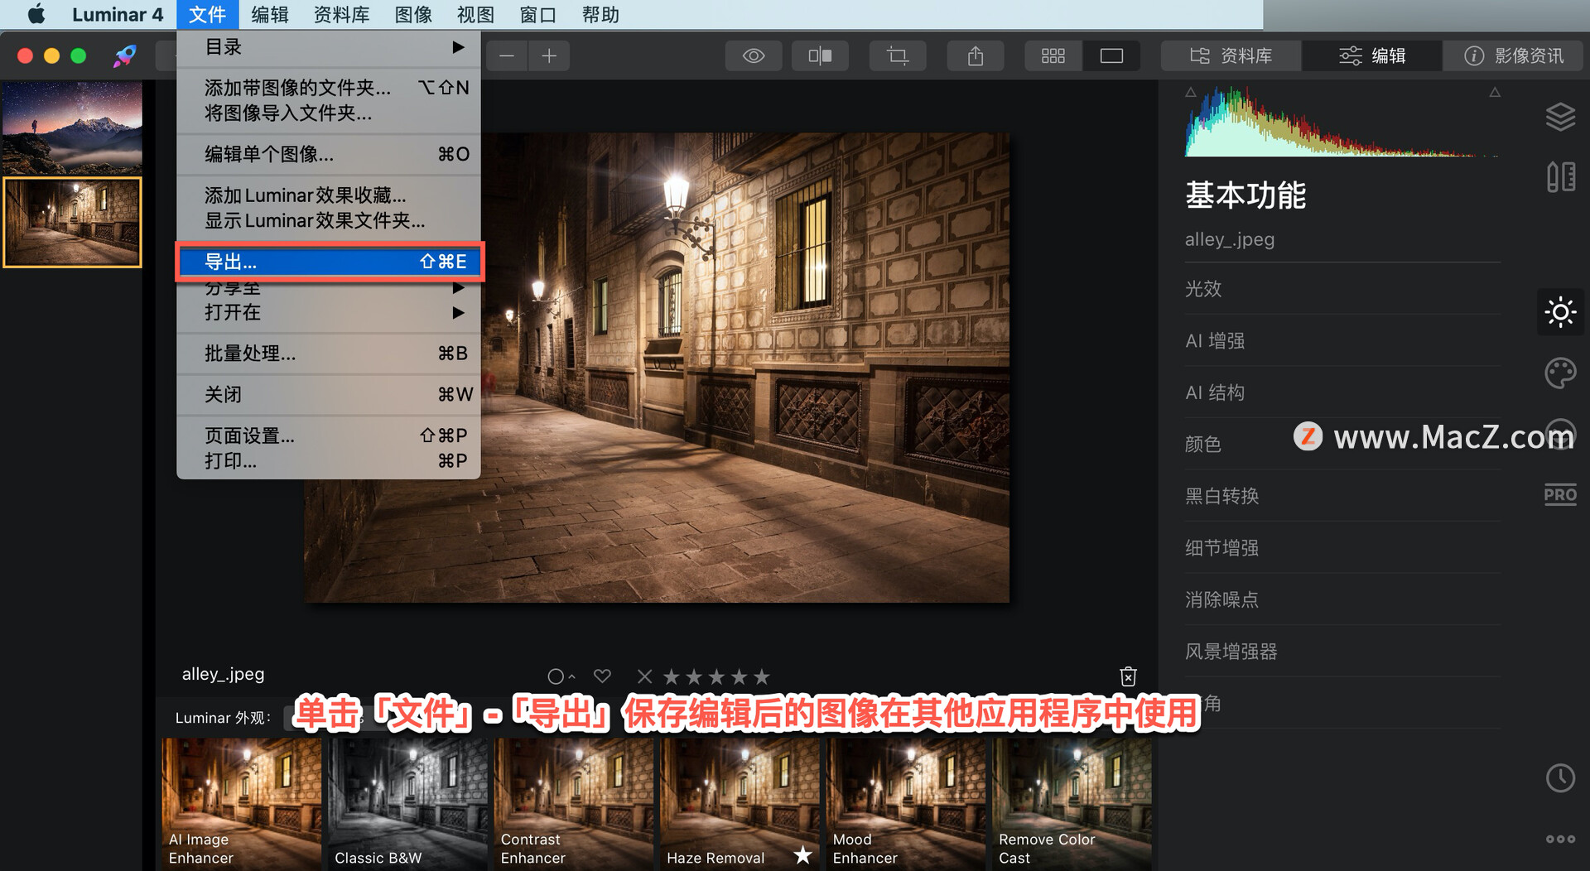Zoom in with the plus button

(549, 55)
